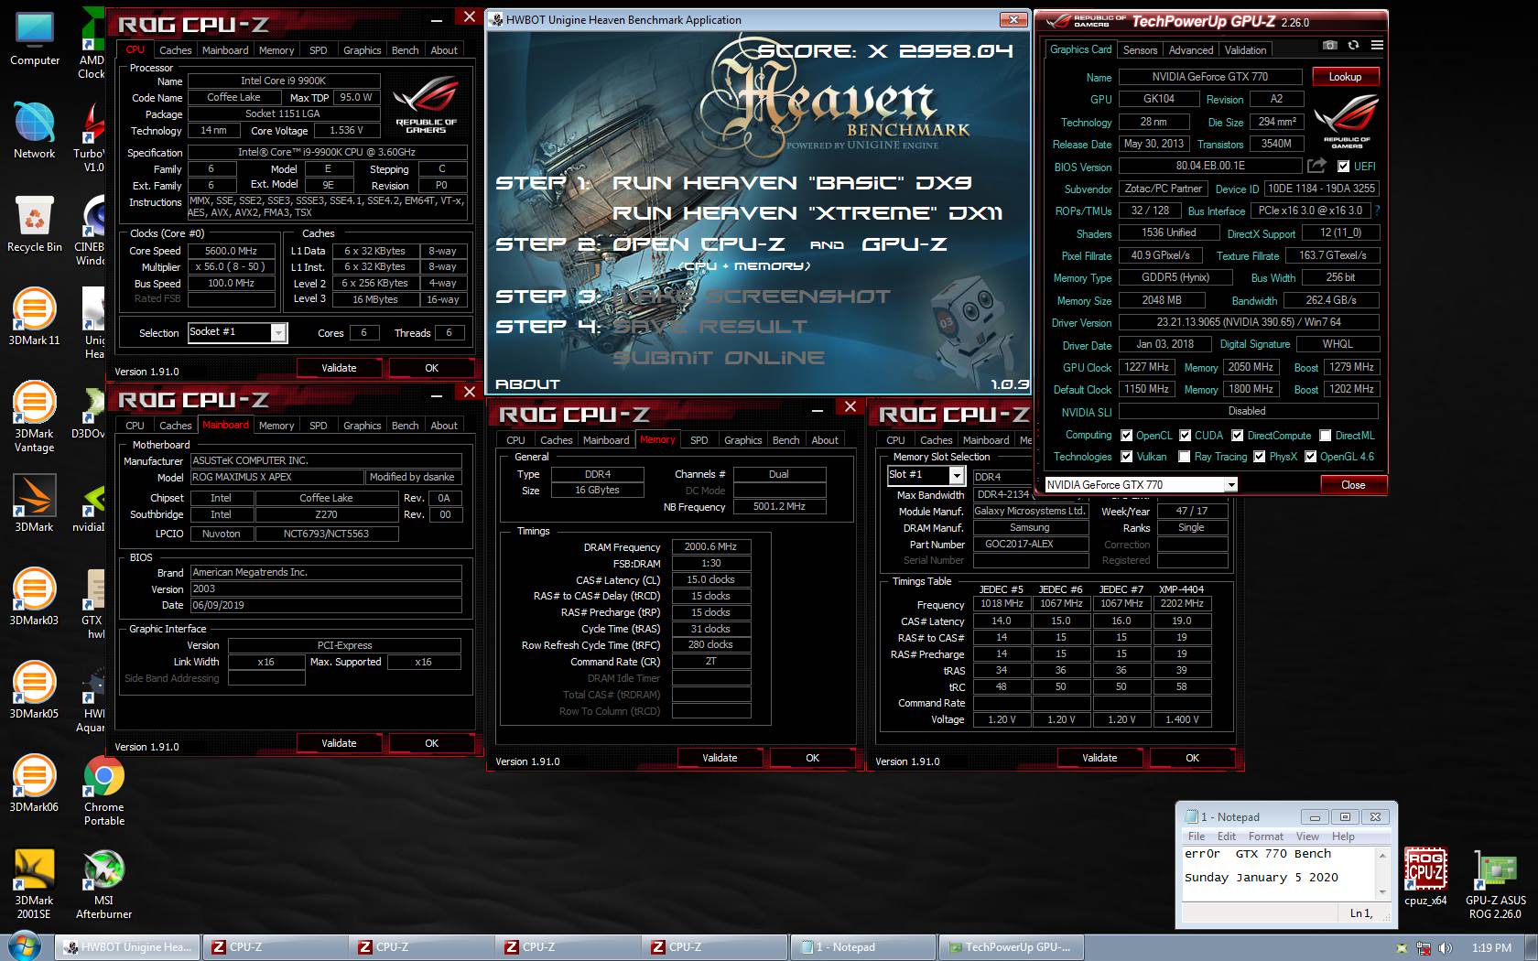
Task: Switch to Sensors tab in GPU-Z
Action: [x=1140, y=50]
